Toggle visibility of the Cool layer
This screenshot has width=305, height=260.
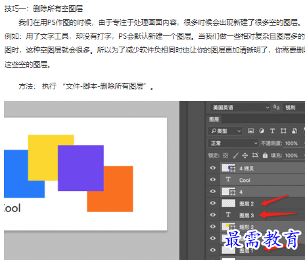pyautogui.click(x=212, y=179)
